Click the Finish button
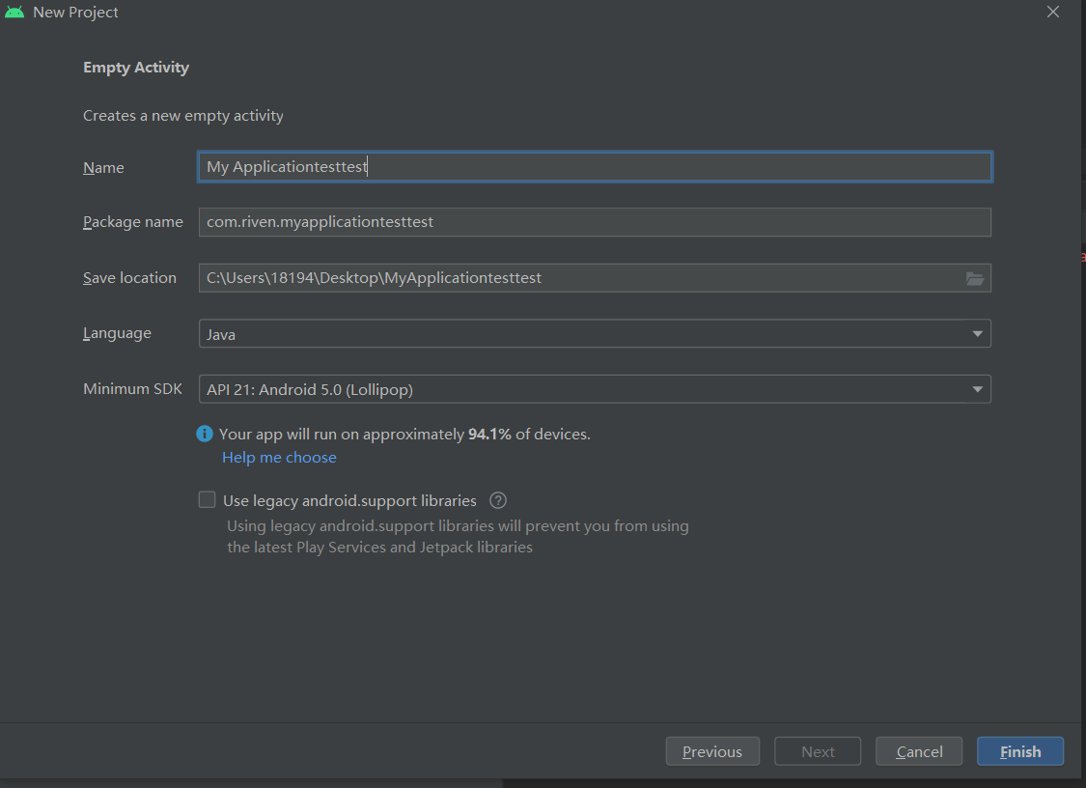1086x788 pixels. point(1019,750)
